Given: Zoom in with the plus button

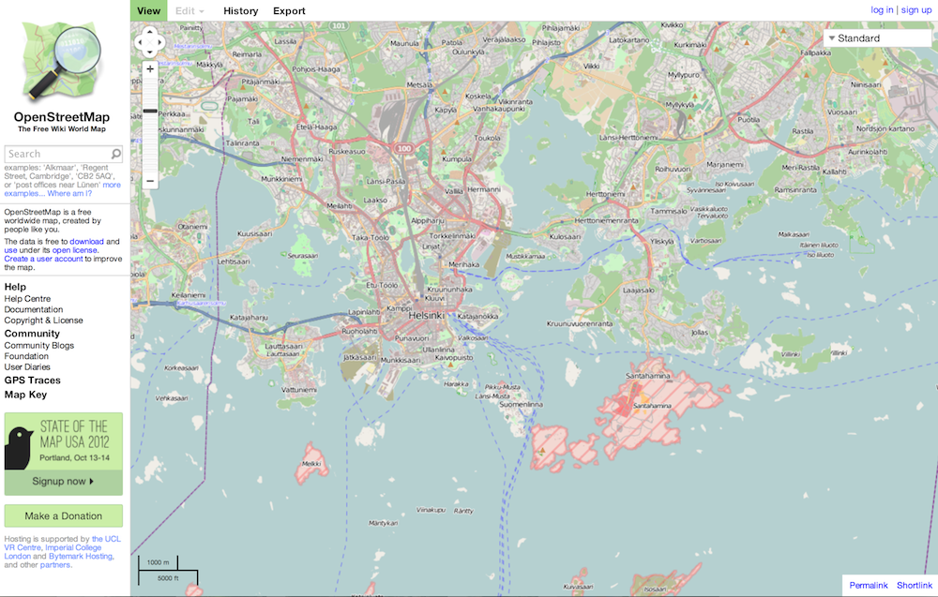Looking at the screenshot, I should click(x=150, y=68).
